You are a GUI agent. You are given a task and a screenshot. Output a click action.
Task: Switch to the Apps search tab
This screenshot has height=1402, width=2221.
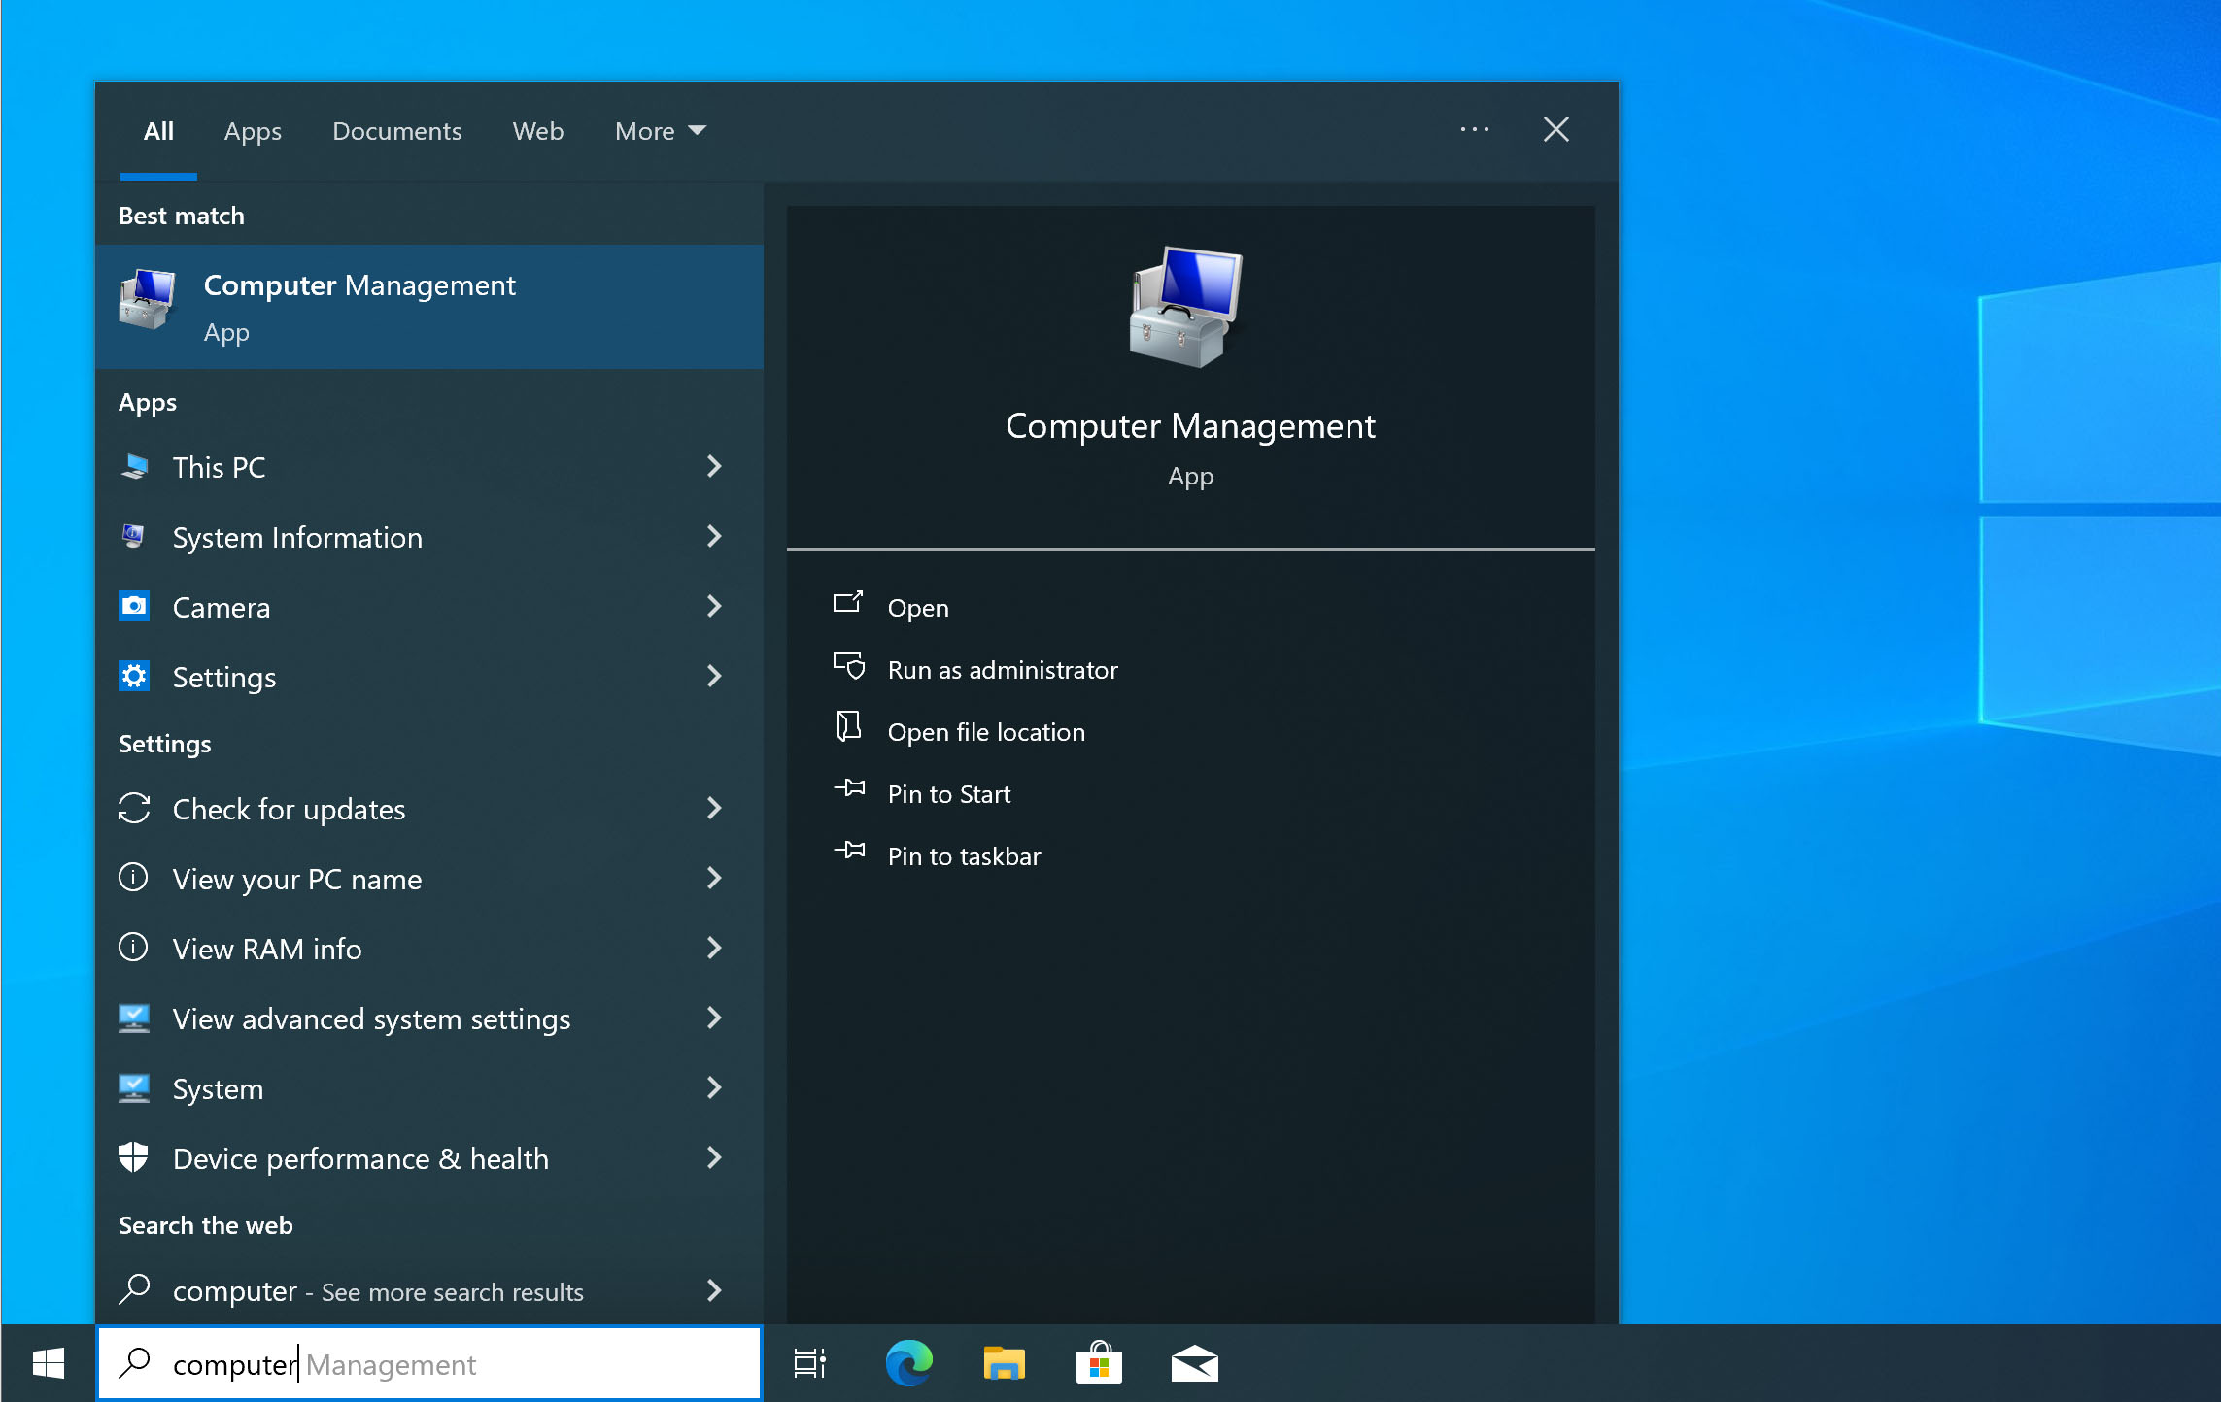click(253, 131)
